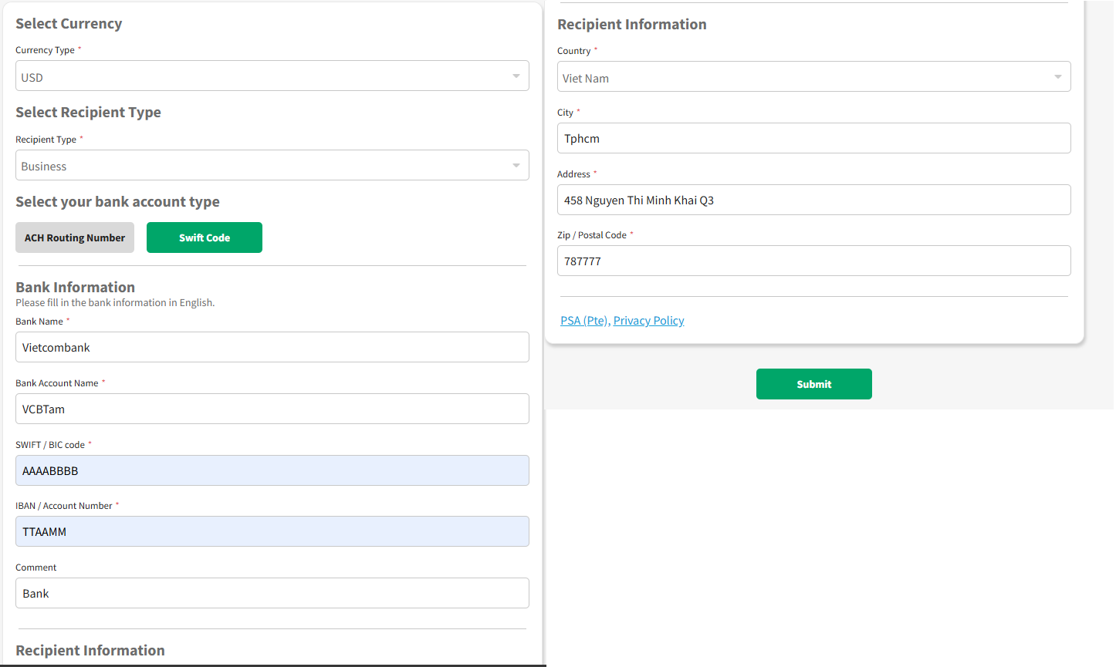Open the Viet Nam country selector
This screenshot has width=1116, height=667.
[x=803, y=77]
